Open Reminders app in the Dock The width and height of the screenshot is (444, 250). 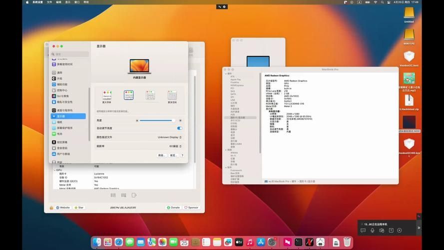pos(206,242)
